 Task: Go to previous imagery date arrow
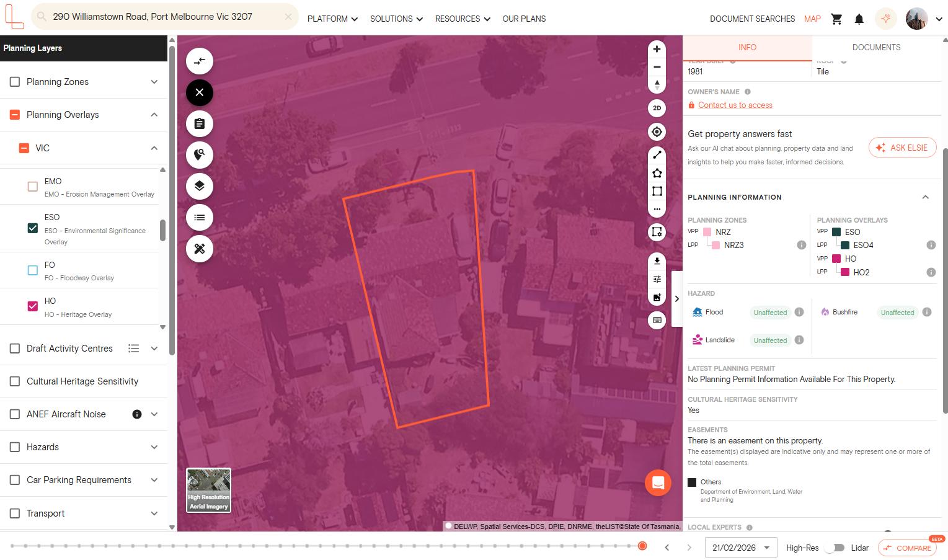click(667, 548)
